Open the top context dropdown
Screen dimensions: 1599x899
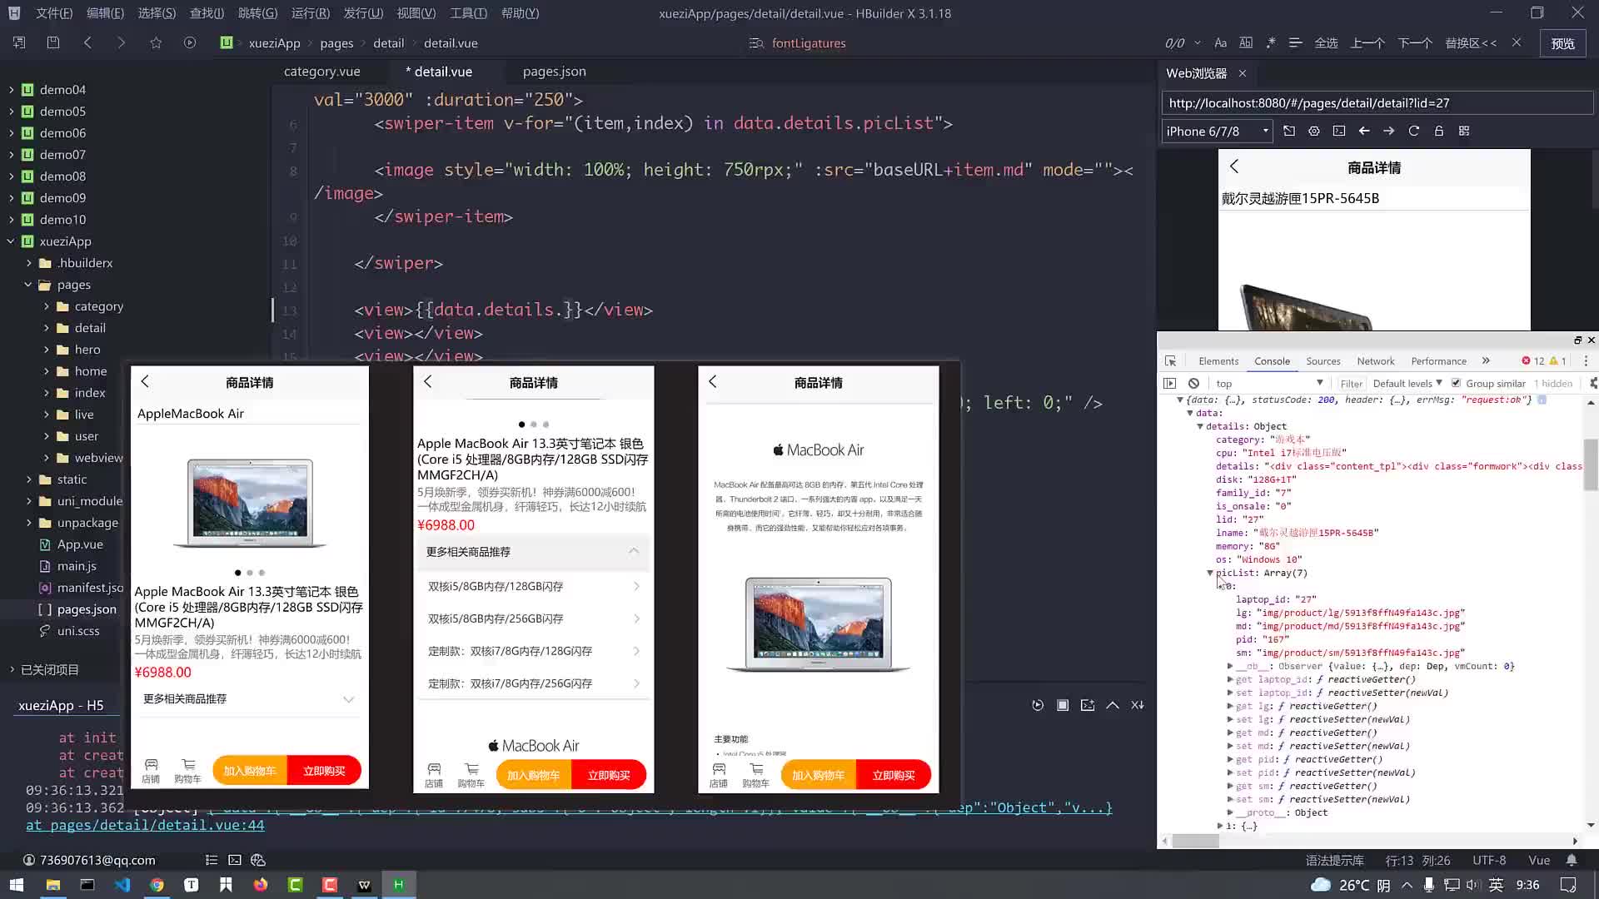point(1268,384)
